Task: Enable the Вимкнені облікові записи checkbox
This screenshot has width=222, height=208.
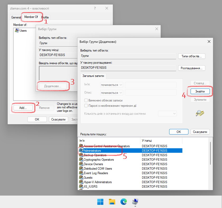Action: click(86, 100)
